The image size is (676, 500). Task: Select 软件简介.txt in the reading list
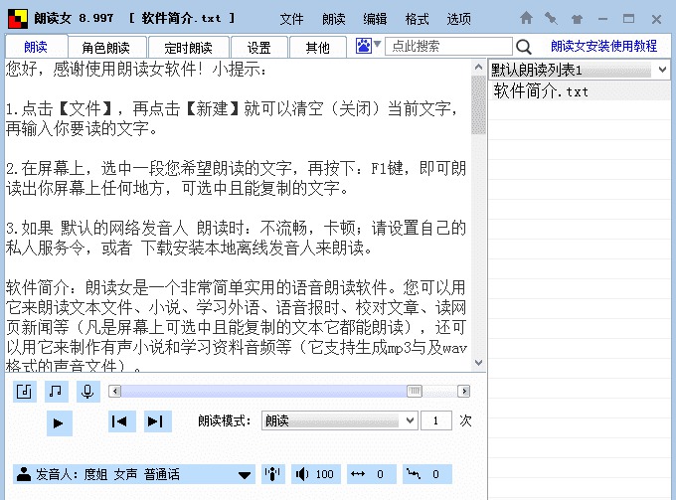(x=579, y=91)
